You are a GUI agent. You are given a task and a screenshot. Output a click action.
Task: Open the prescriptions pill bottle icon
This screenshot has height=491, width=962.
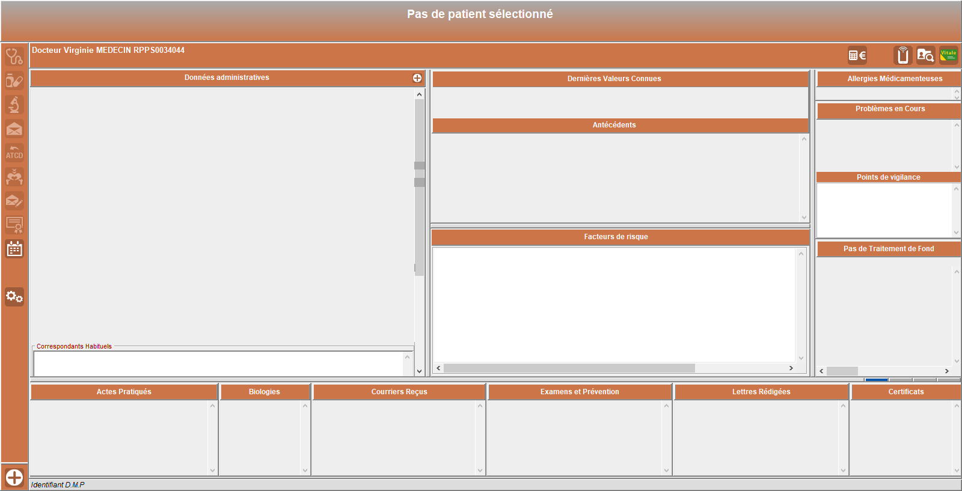14,81
